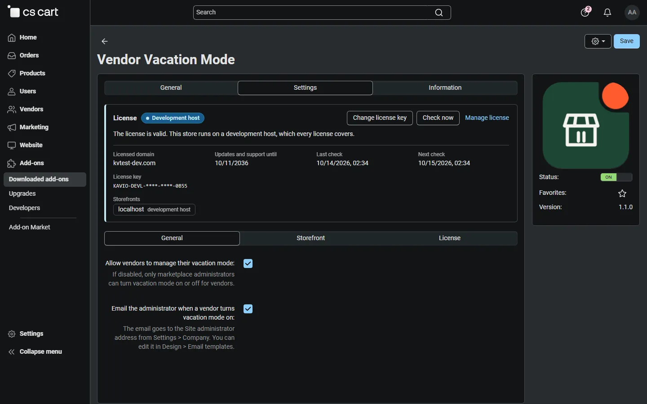Click the localhost storefront chip
The image size is (647, 404).
[x=154, y=210]
